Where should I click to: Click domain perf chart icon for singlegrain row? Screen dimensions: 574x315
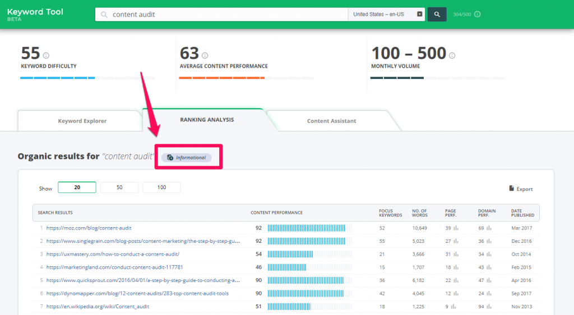point(489,241)
